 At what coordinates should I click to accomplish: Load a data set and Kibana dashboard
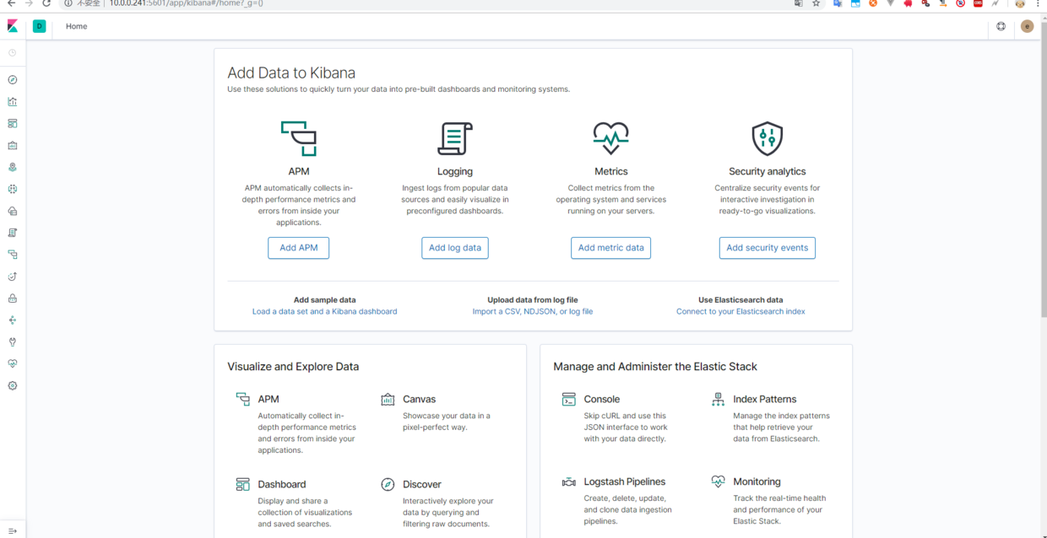click(324, 311)
